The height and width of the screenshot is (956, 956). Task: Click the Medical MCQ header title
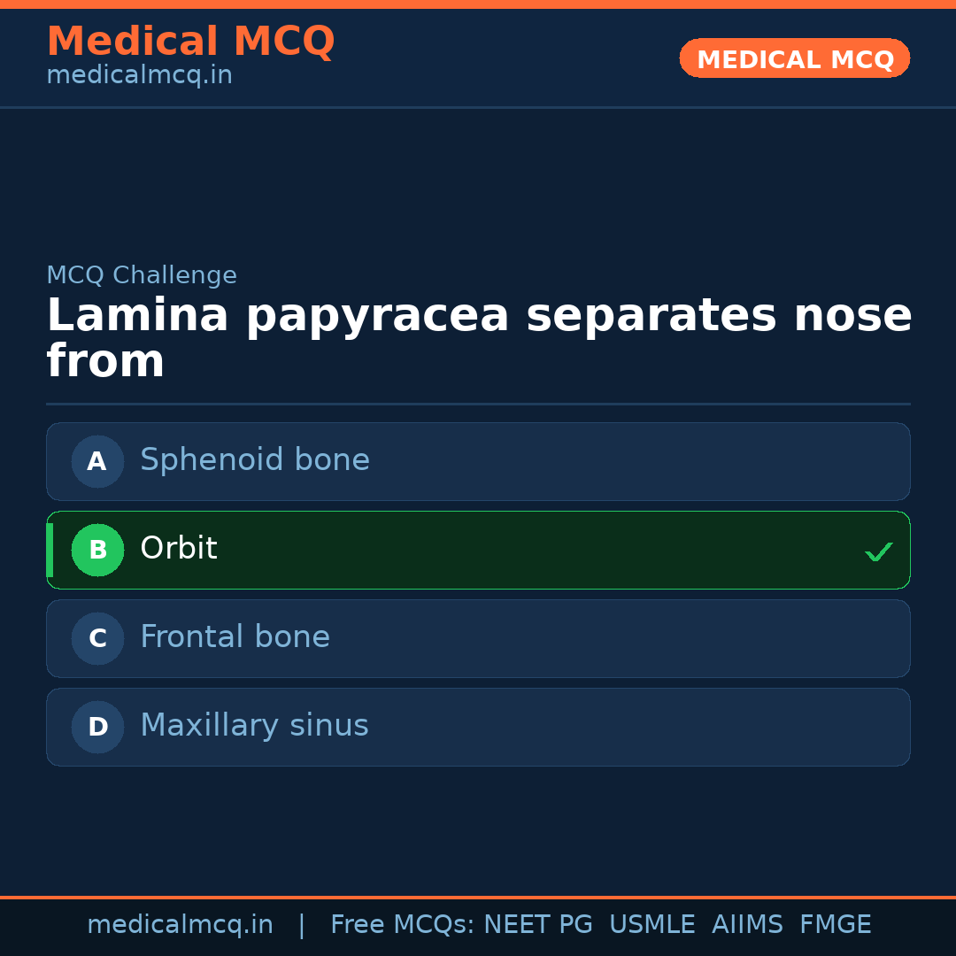point(190,42)
